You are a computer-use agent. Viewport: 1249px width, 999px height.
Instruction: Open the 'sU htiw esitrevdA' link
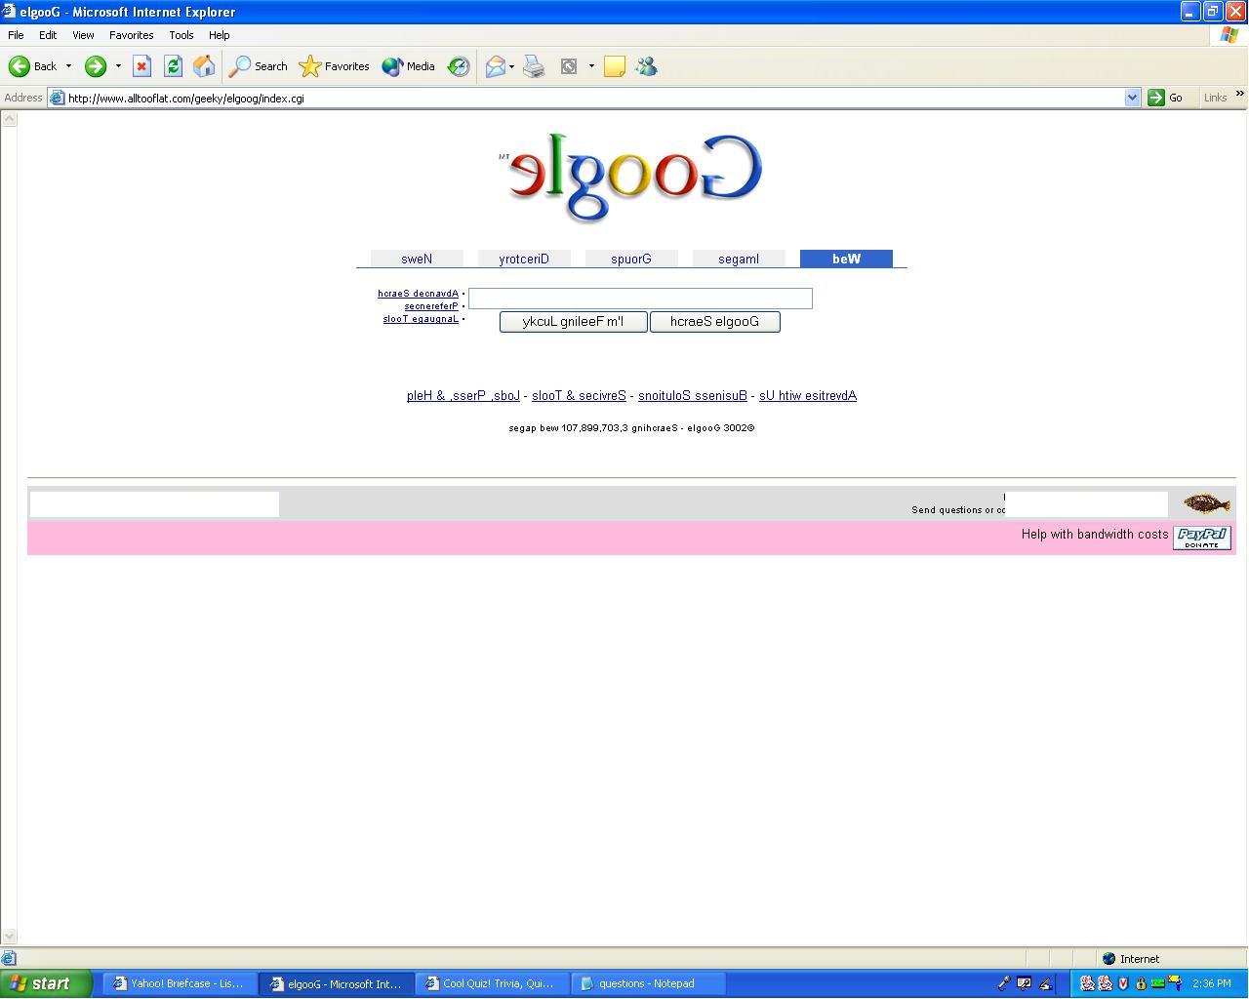[808, 395]
